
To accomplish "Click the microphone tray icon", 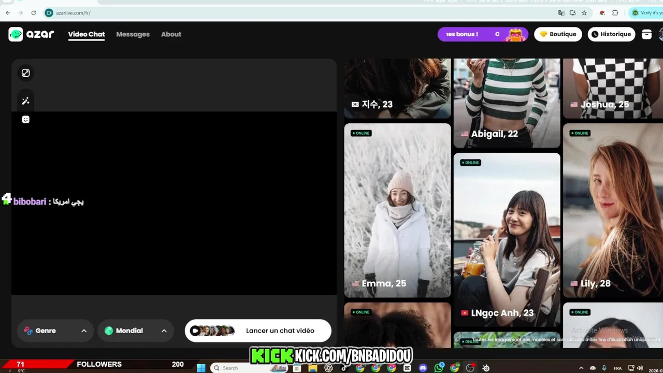I will tap(604, 368).
